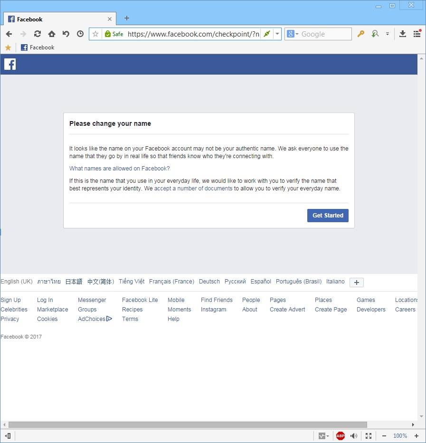The width and height of the screenshot is (426, 443).
Task: Select Tiếng Việt language
Action: 132,282
